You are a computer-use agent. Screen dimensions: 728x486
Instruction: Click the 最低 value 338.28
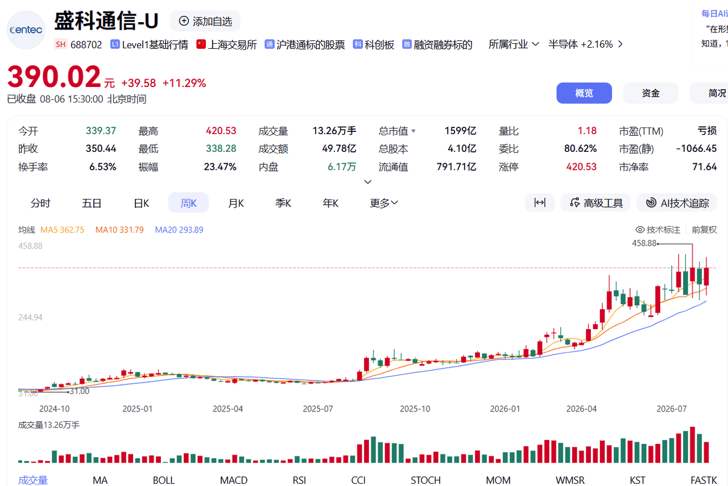[221, 149]
